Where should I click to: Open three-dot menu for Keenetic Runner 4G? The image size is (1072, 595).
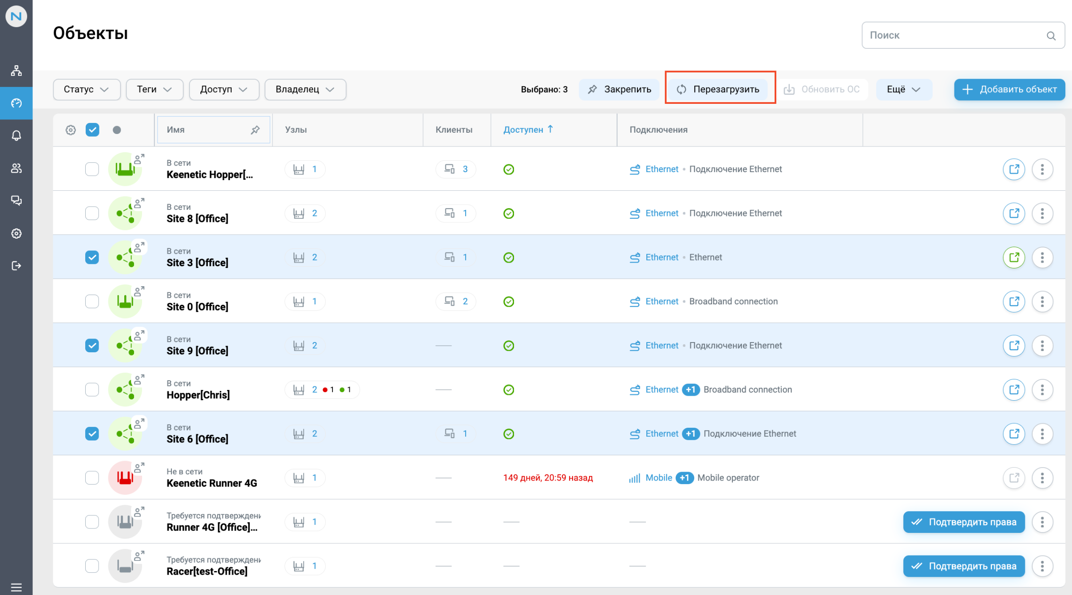click(1042, 478)
